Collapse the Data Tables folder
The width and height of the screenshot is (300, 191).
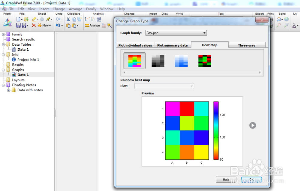(3, 45)
